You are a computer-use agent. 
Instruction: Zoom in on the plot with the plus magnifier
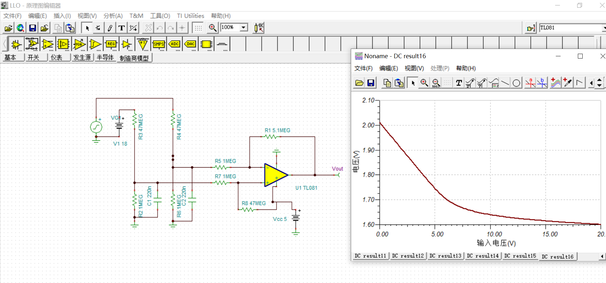tap(424, 83)
